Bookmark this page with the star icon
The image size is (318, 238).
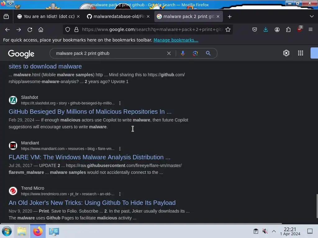pos(228,29)
